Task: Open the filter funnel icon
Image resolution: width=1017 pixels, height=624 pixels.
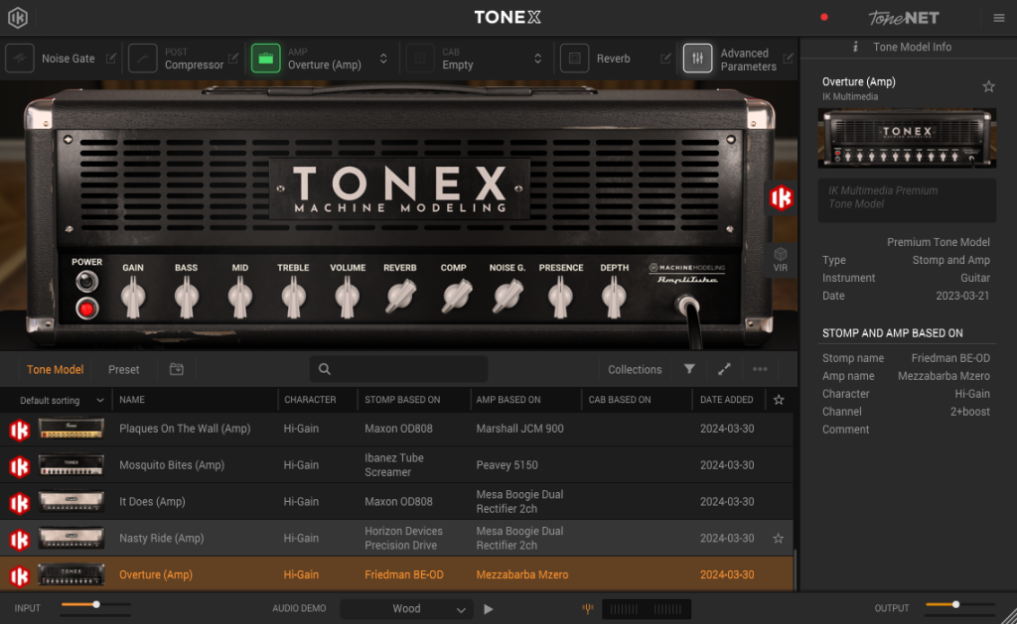Action: pyautogui.click(x=689, y=369)
